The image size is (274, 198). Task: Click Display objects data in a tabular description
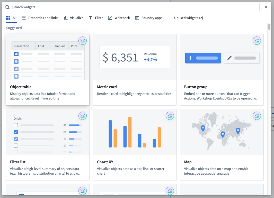(43, 96)
